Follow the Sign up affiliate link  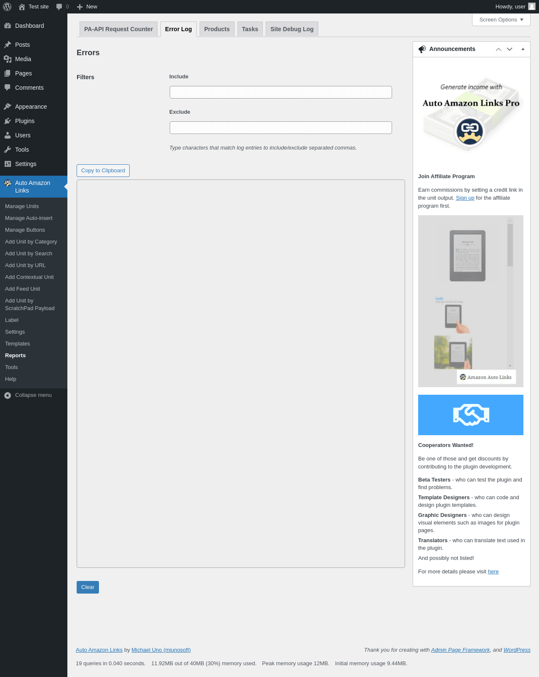pyautogui.click(x=465, y=198)
